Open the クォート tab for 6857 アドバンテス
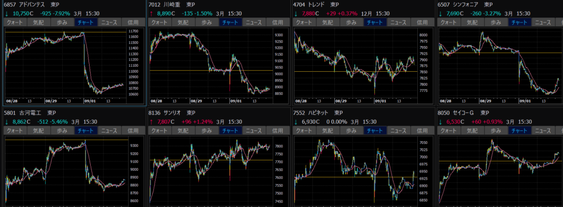The height and width of the screenshot is (207, 563). coord(15,22)
